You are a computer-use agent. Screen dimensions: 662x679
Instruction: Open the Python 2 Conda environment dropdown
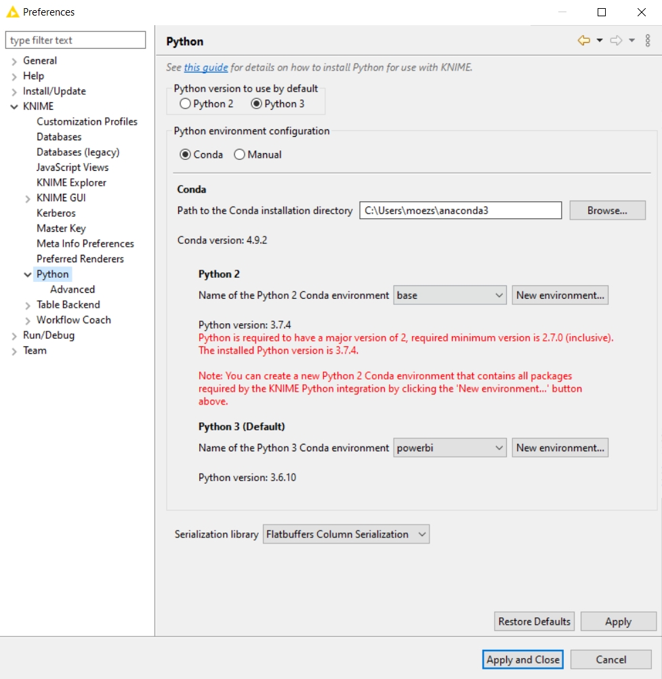coord(450,295)
